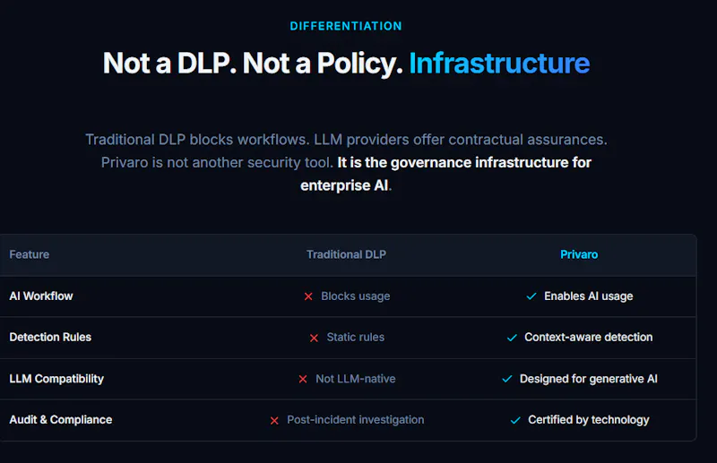Viewport: 717px width, 463px height.
Task: Click the Detection Rules row label
Action: point(50,338)
